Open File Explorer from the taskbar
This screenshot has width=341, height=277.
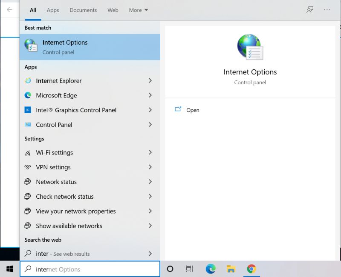231,269
